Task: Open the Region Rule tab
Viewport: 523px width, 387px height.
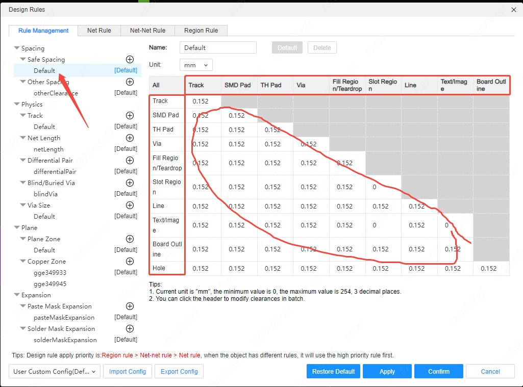Action: coord(201,31)
